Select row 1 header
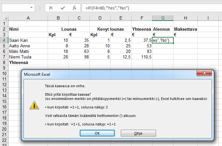The width and height of the screenshot is (222, 146). 4,24
